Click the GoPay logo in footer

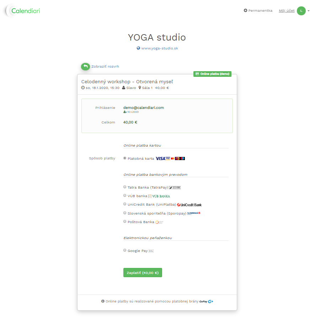click(x=206, y=301)
